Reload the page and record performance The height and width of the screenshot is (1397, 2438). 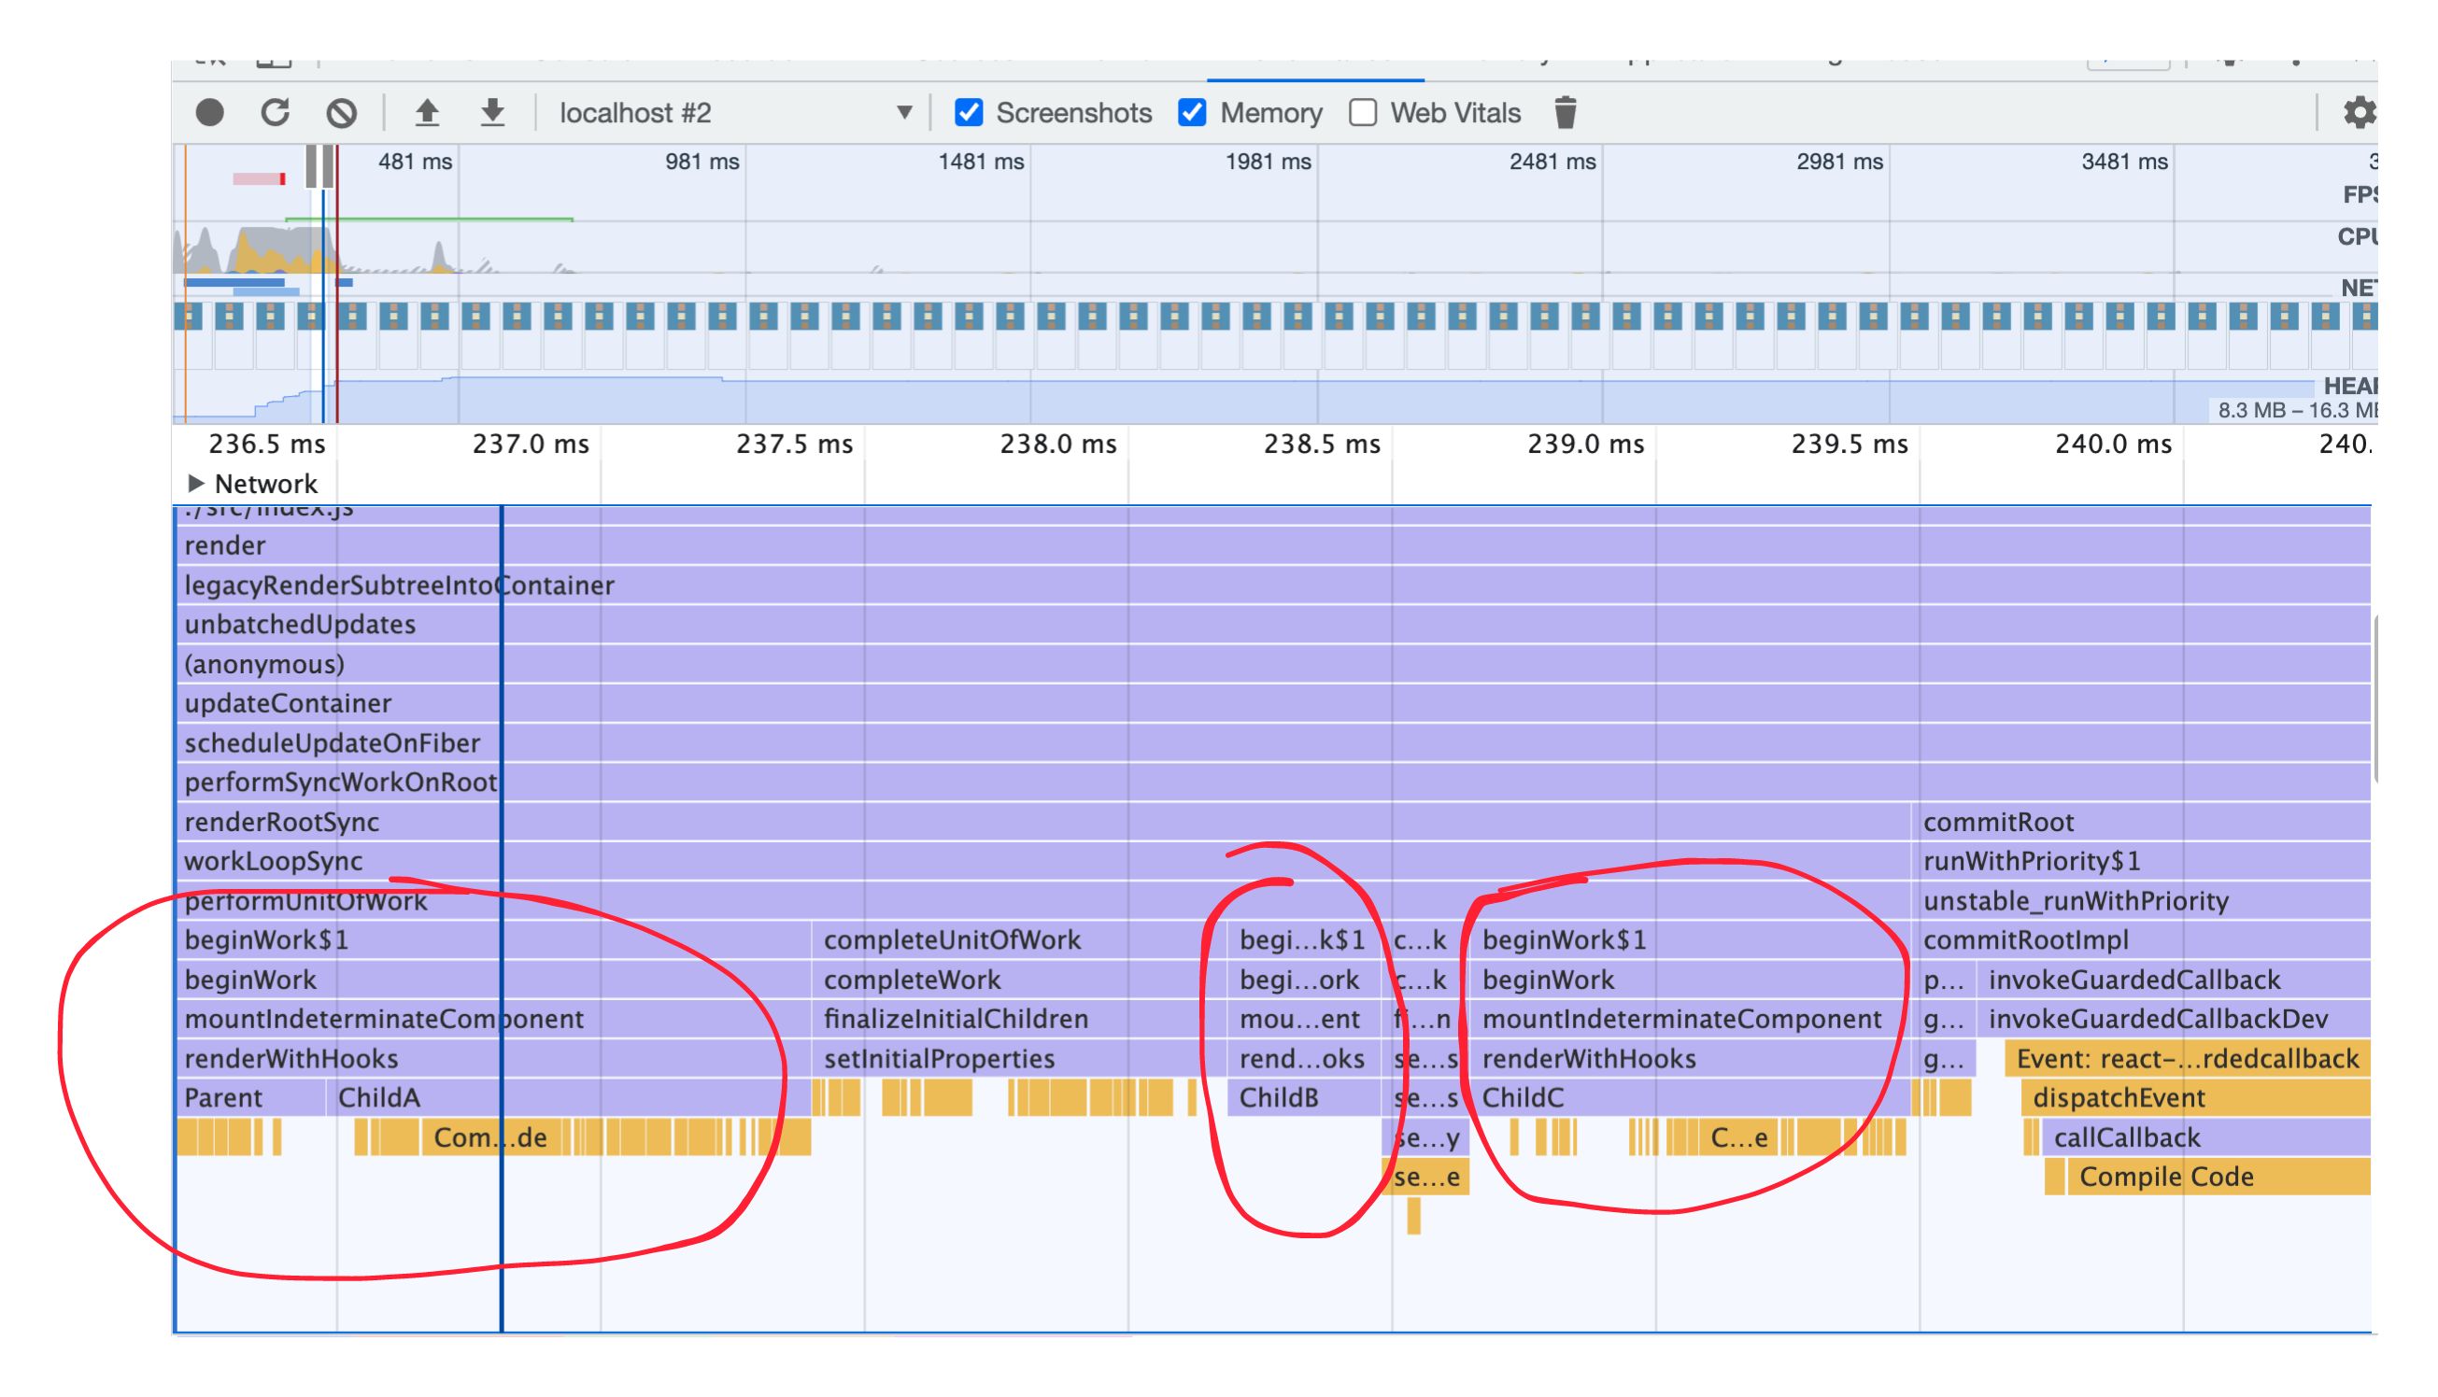tap(276, 112)
